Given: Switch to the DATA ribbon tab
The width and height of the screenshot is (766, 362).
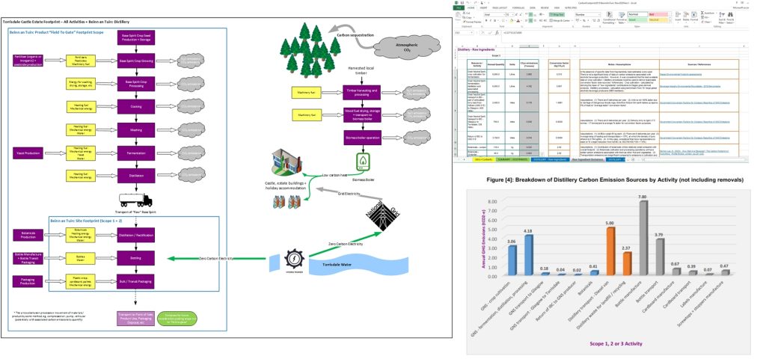Looking at the screenshot, I should click(533, 7).
